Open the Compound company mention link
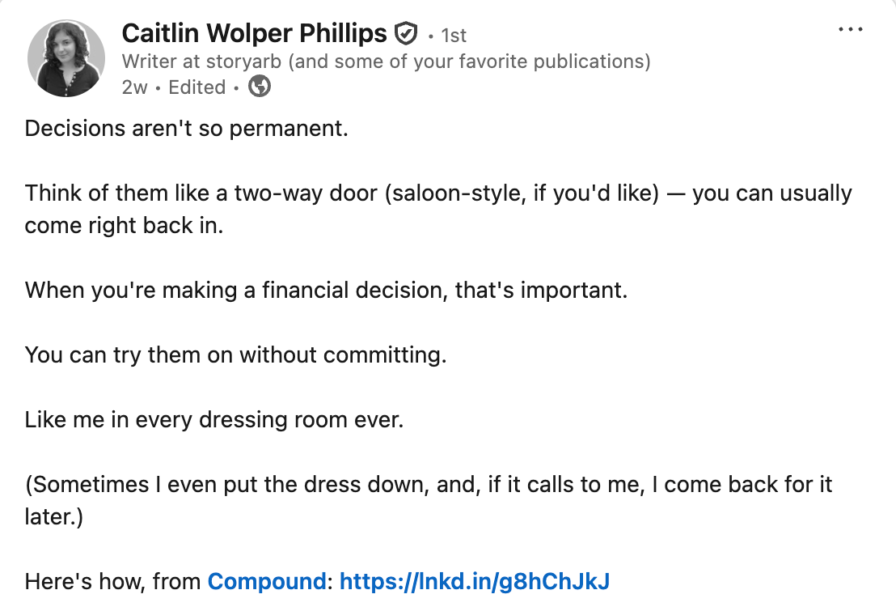 [265, 581]
